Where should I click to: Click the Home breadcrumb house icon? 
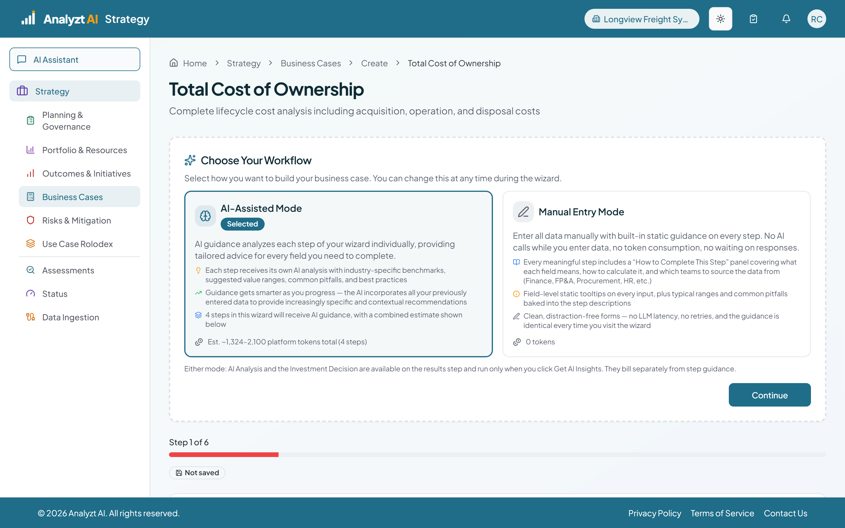[x=173, y=63]
